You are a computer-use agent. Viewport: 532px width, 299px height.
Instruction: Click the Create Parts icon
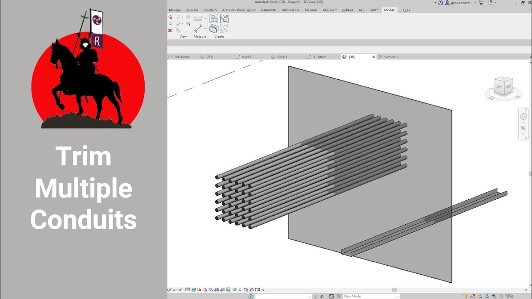point(214,29)
